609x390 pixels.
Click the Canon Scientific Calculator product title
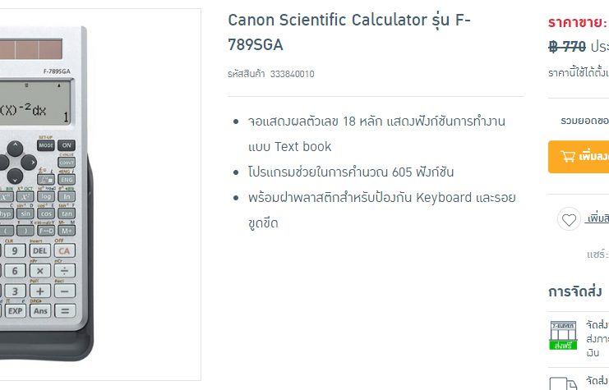pyautogui.click(x=349, y=31)
